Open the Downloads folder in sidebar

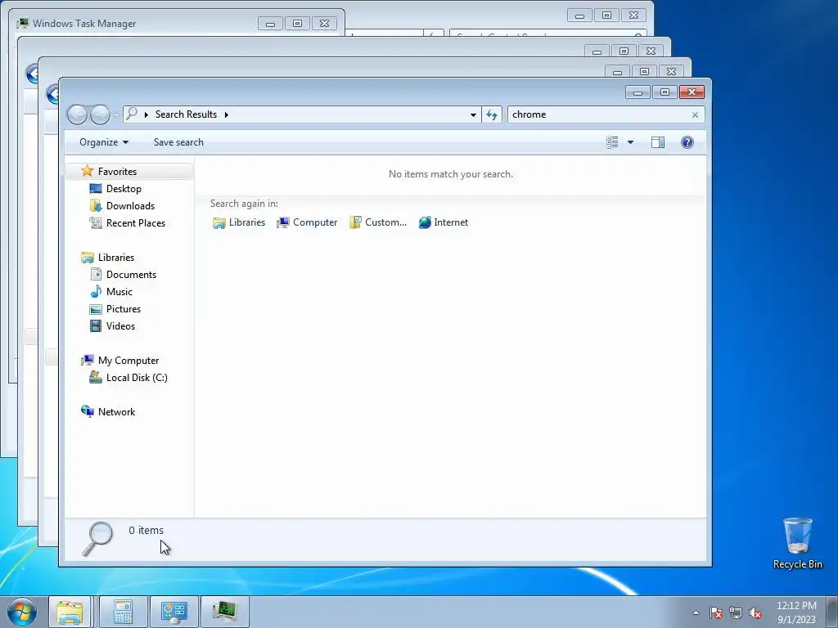(x=130, y=205)
